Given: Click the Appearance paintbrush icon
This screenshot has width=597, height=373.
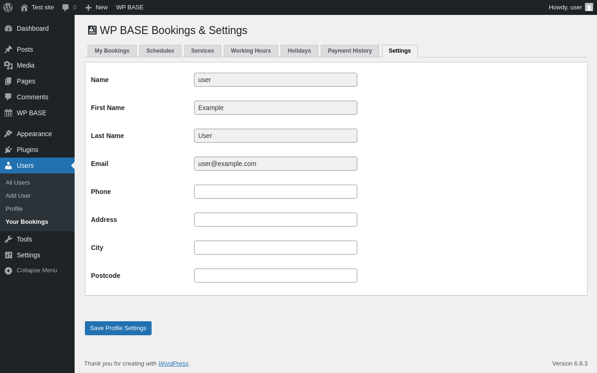Looking at the screenshot, I should coord(8,134).
